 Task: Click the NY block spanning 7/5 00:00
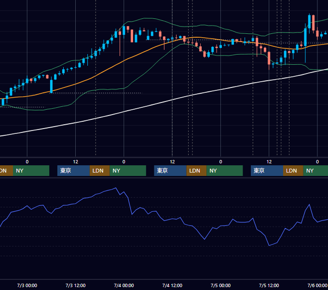pyautogui.click(x=225, y=171)
